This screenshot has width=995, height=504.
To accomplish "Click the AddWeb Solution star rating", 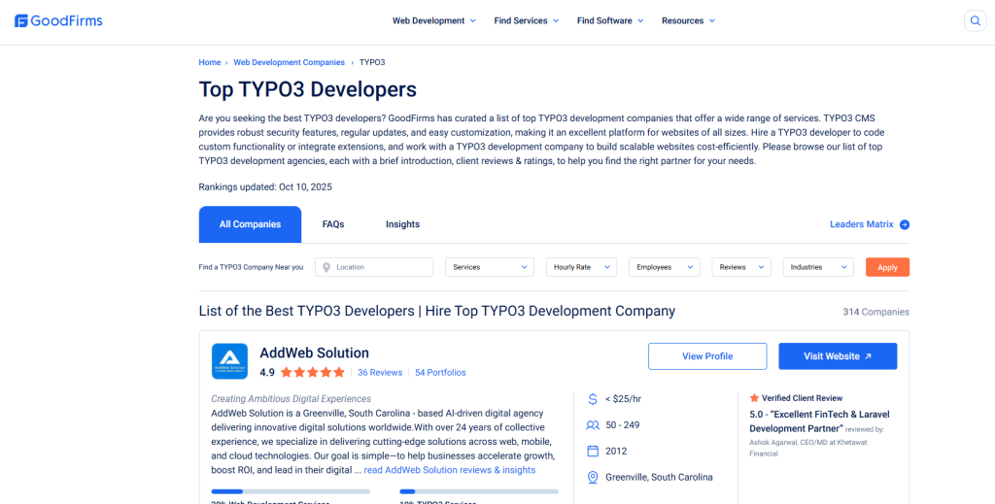I will pyautogui.click(x=312, y=373).
